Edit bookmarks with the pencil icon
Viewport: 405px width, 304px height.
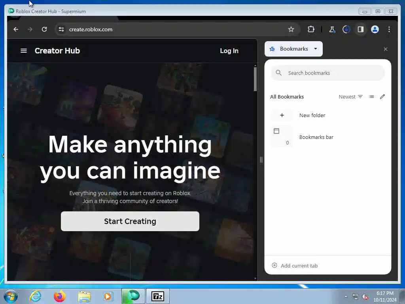pos(382,97)
